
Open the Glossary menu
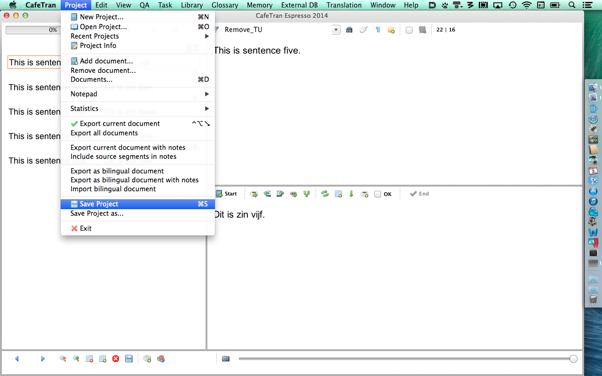[224, 5]
